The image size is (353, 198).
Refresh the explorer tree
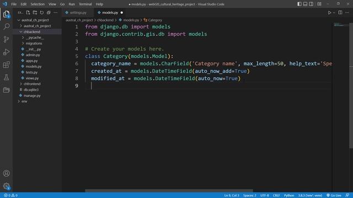click(x=42, y=13)
